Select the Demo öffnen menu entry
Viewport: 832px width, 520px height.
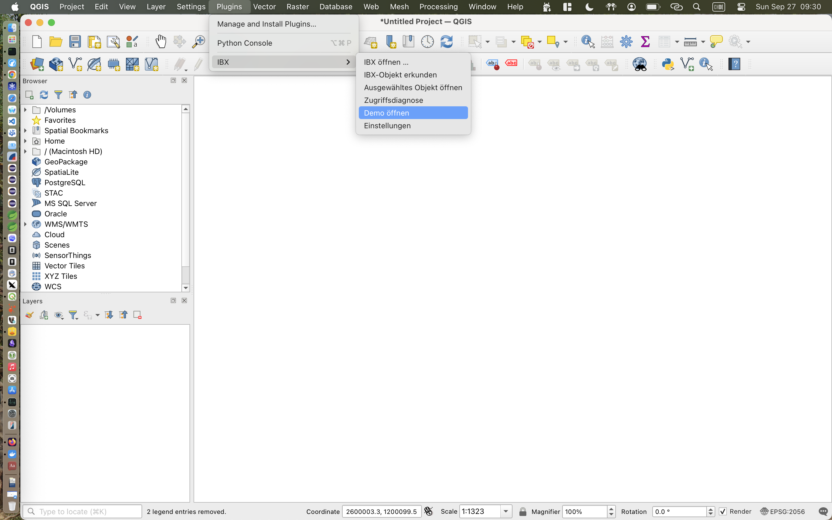point(413,113)
